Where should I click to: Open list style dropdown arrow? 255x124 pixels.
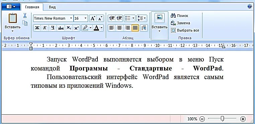tap(133, 18)
